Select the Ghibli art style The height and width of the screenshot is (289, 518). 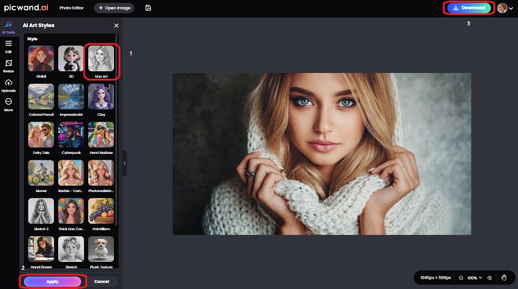click(x=41, y=61)
